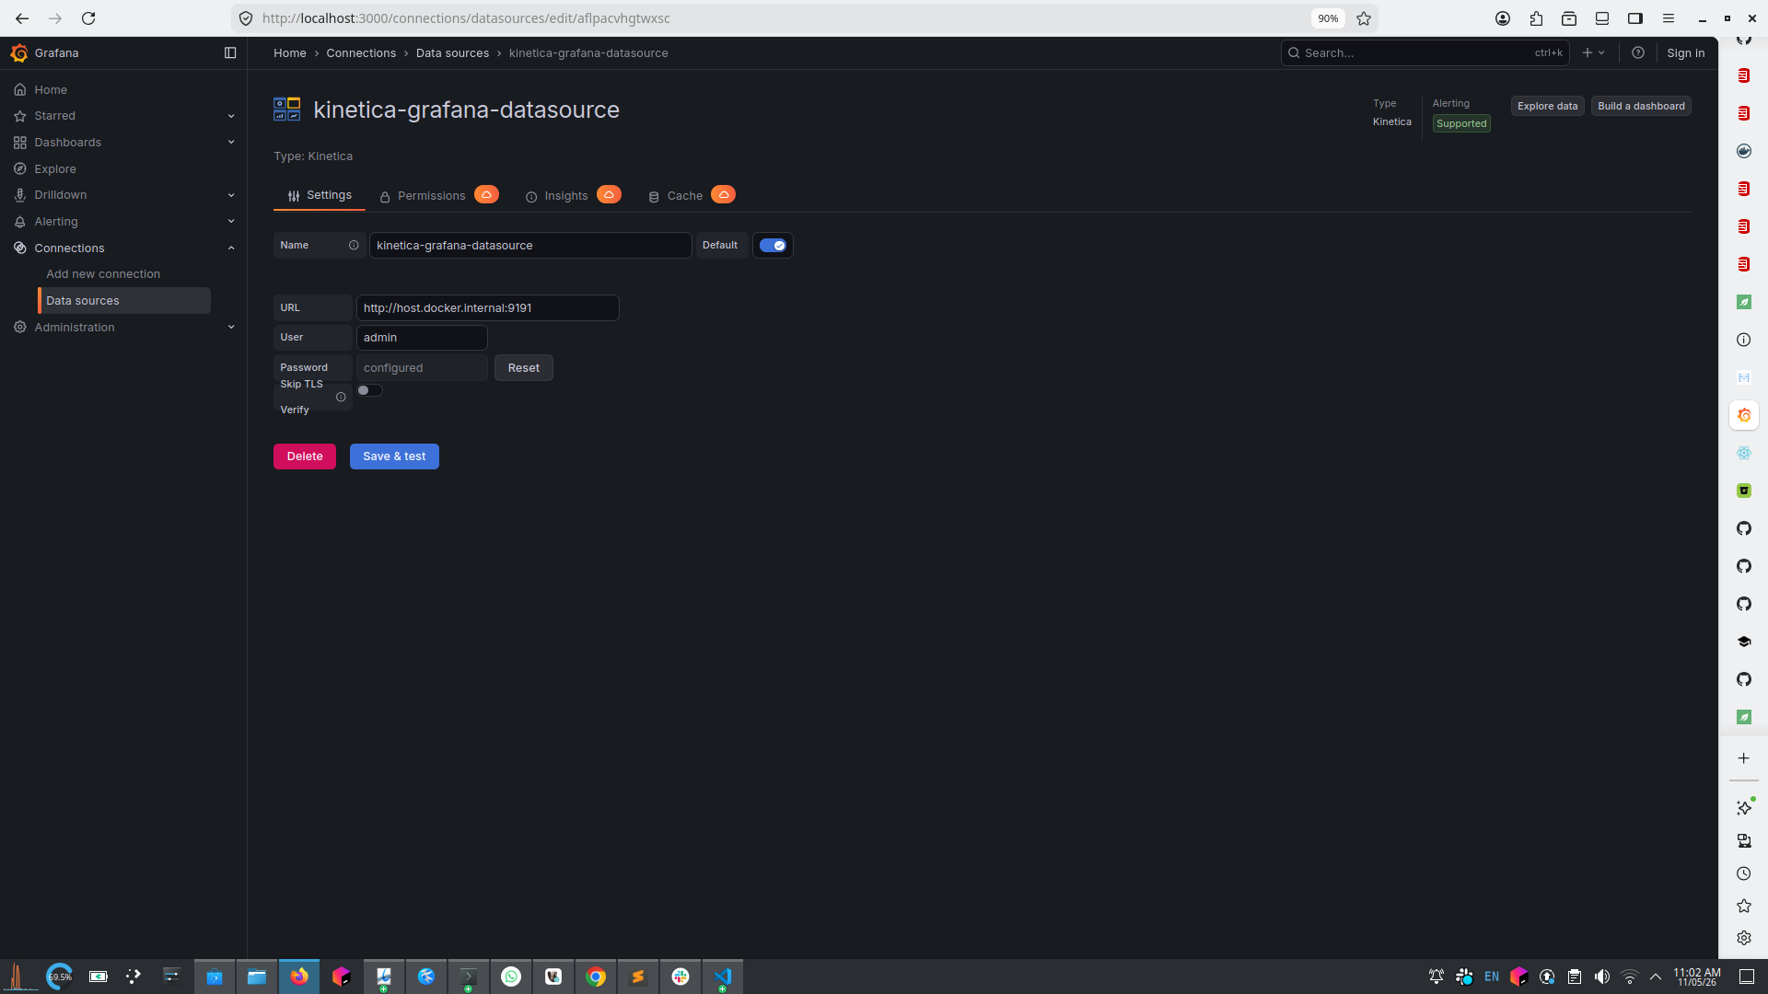Click the password field showing configured

click(x=422, y=368)
